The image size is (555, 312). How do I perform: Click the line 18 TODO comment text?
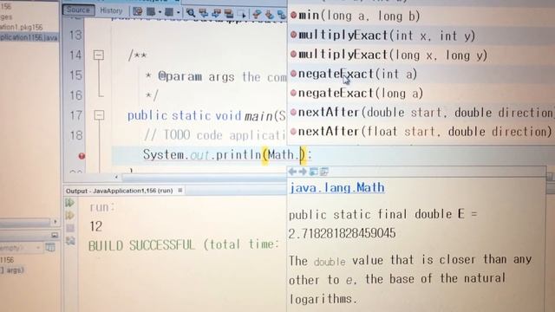coord(214,135)
